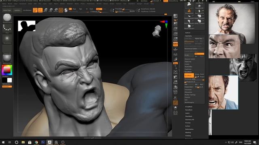
Task: Expand the Subtool section
Action: coord(188,33)
